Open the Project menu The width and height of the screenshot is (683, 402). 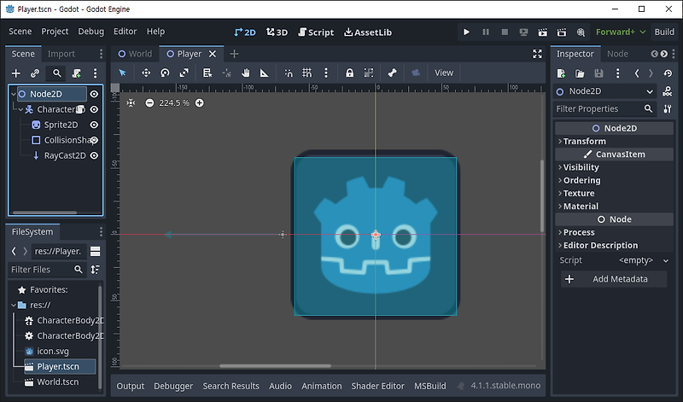point(55,32)
